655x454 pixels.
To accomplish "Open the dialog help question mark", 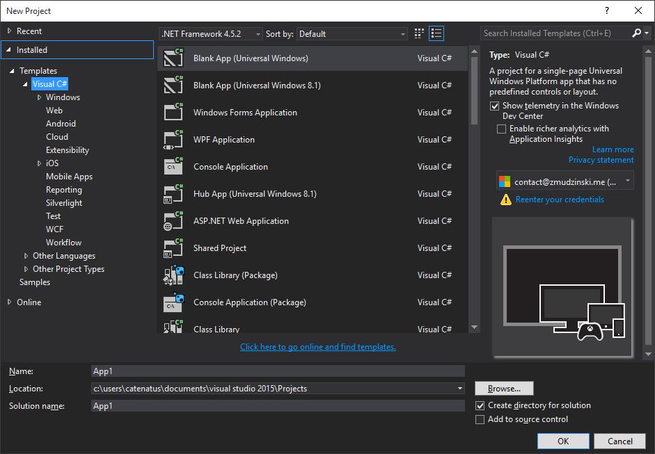I will [607, 11].
